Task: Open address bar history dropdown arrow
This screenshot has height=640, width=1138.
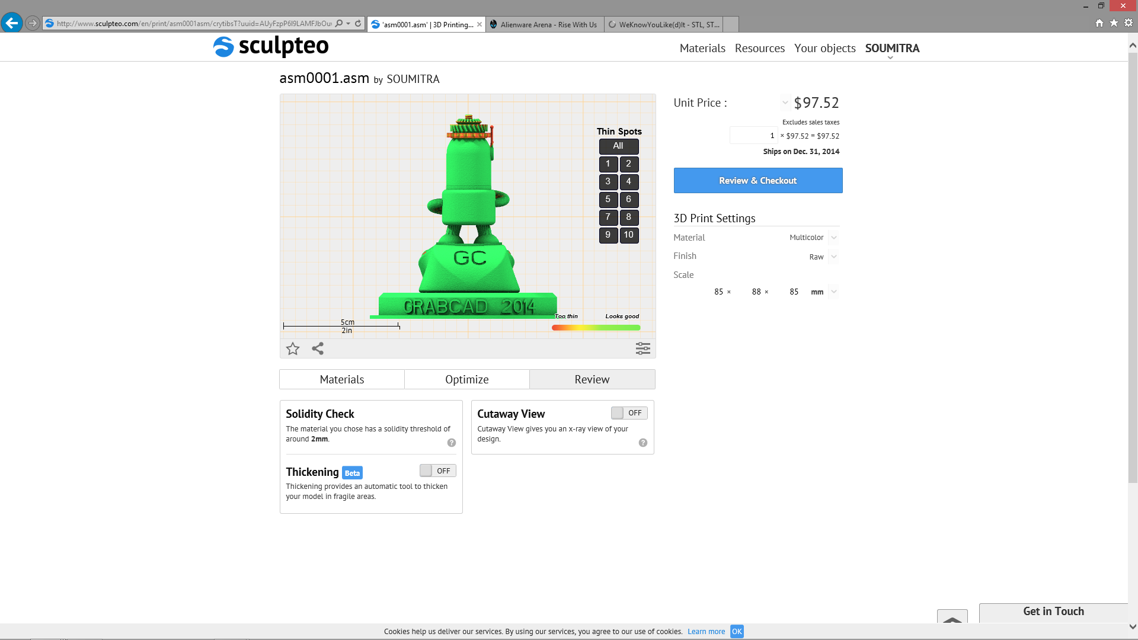Action: tap(348, 24)
